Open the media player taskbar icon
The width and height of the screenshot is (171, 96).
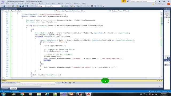30,94
